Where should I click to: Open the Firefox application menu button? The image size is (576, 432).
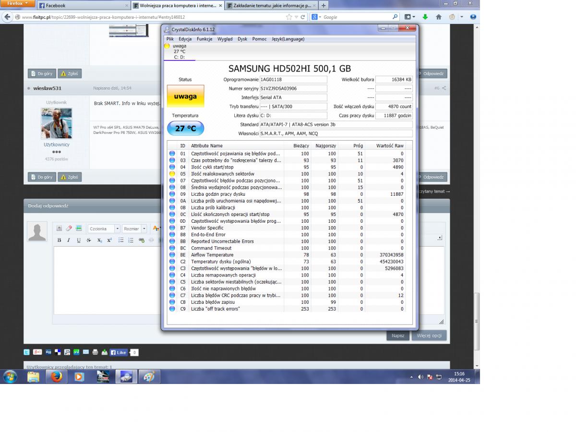point(17,3)
